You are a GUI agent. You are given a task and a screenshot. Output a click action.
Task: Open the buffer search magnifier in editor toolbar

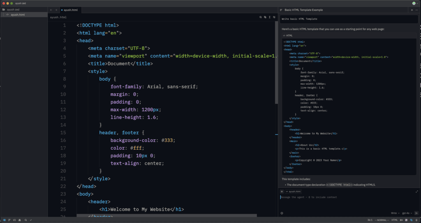pyautogui.click(x=260, y=17)
